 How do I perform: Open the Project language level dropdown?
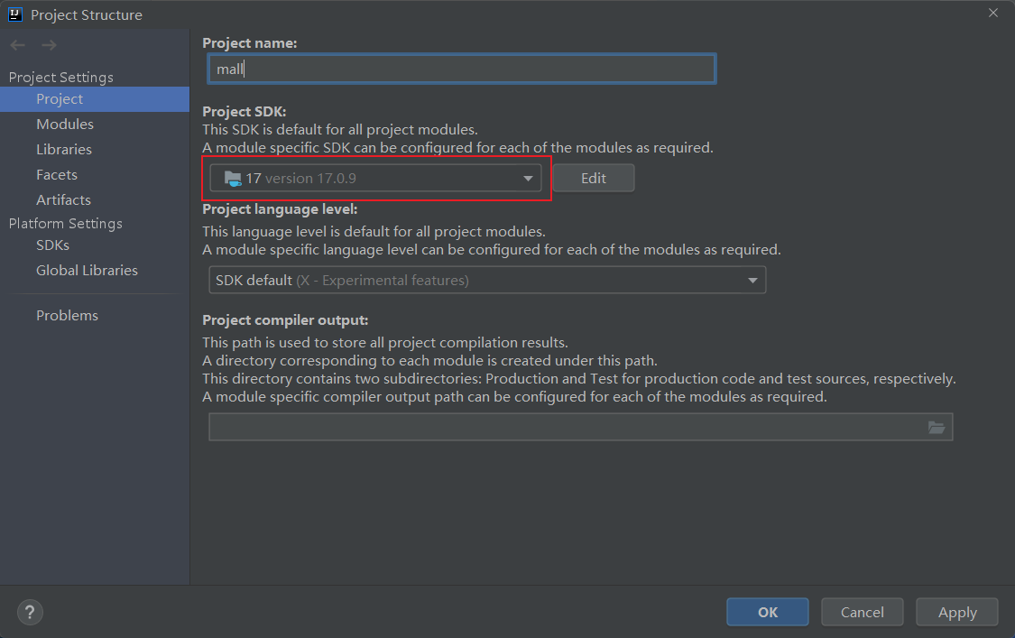point(487,281)
